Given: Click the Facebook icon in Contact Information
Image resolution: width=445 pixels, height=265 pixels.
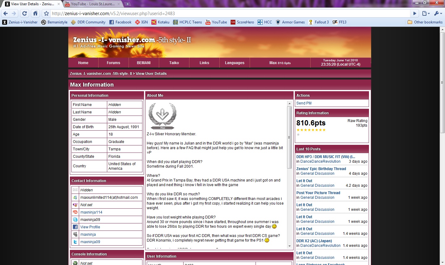Looking at the screenshot, I should 75,227.
